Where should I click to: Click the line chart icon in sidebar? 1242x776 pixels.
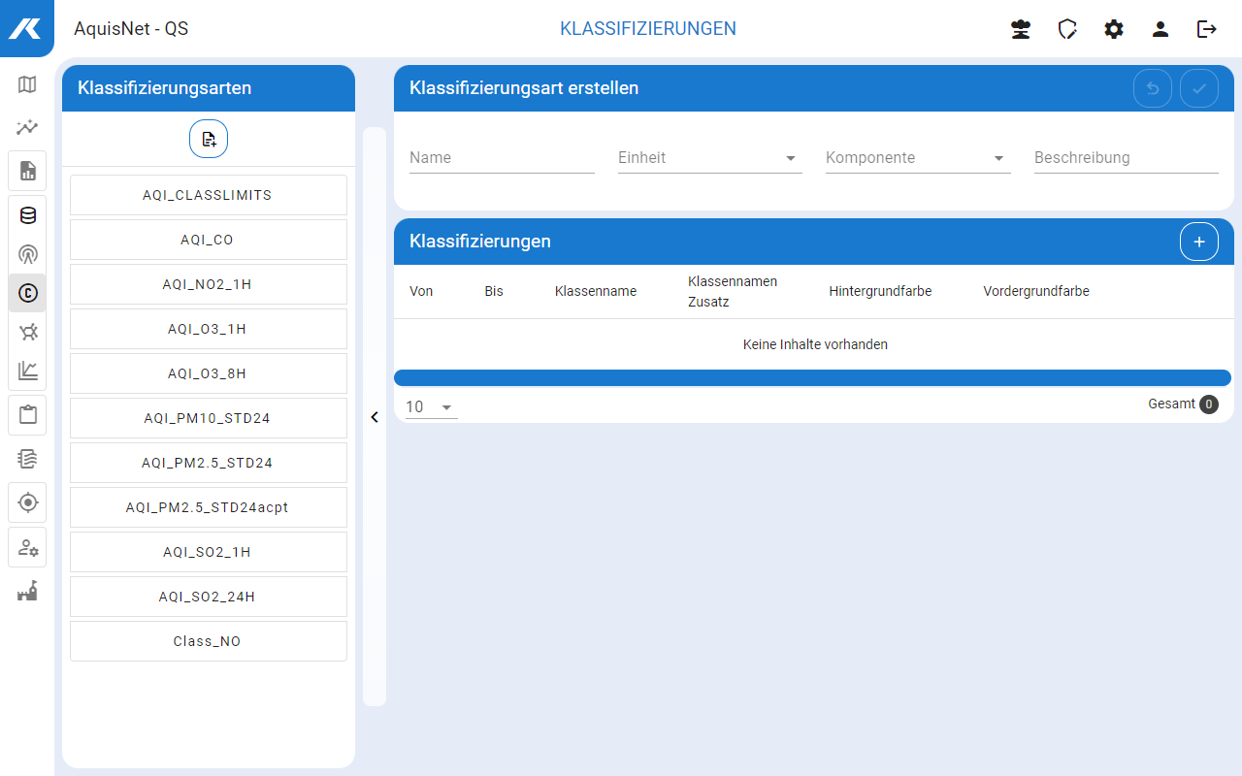click(27, 371)
